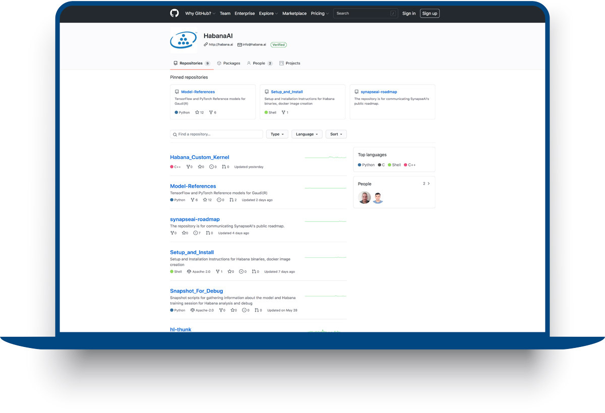Click star count 12 on pinned Model-References
The width and height of the screenshot is (605, 413).
pos(200,112)
